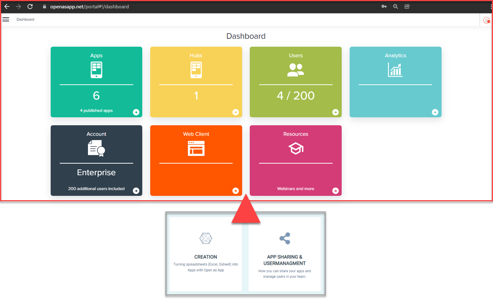Click the browser window icon on Web Client card
The image size is (493, 299).
(196, 148)
